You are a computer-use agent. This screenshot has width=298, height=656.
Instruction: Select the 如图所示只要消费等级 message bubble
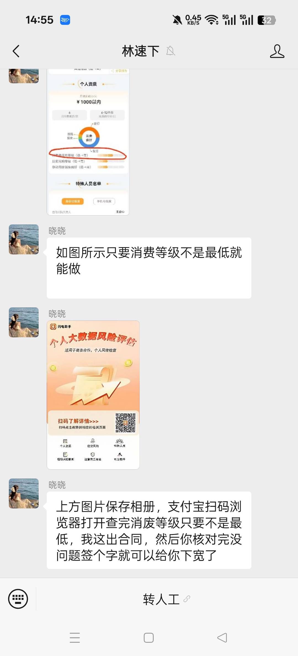pos(149,268)
